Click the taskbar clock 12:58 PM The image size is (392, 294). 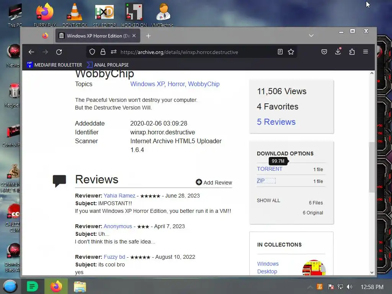(372, 287)
